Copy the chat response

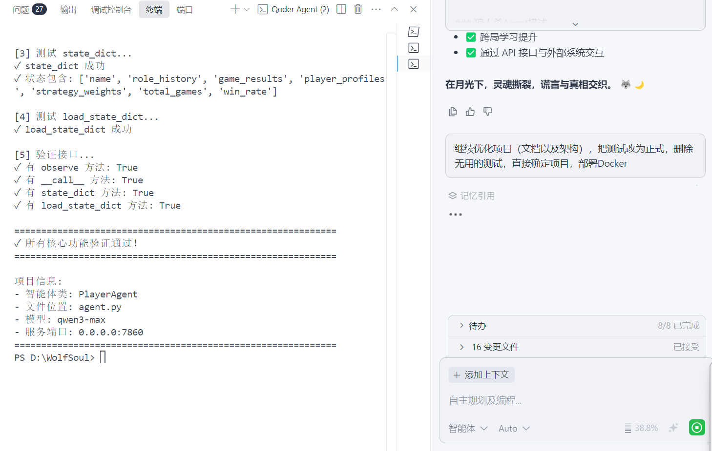pos(453,112)
